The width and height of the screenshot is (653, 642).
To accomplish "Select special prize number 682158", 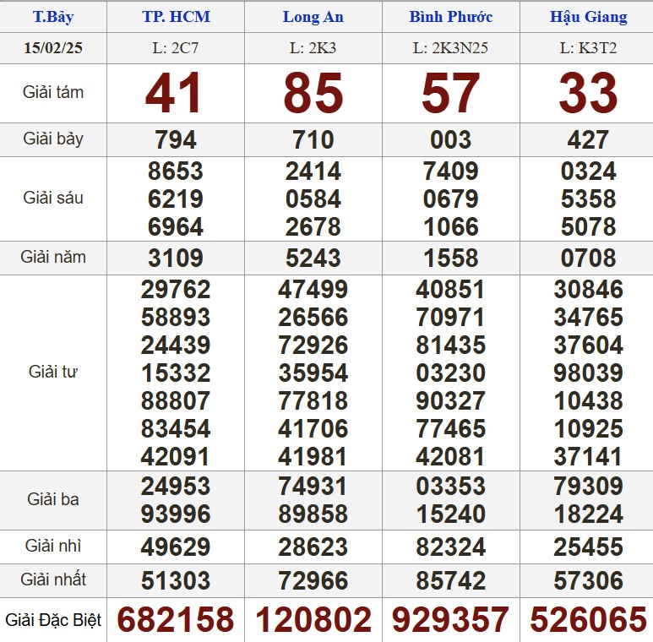I will (176, 620).
